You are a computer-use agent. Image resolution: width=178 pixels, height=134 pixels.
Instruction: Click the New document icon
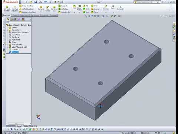26,2
